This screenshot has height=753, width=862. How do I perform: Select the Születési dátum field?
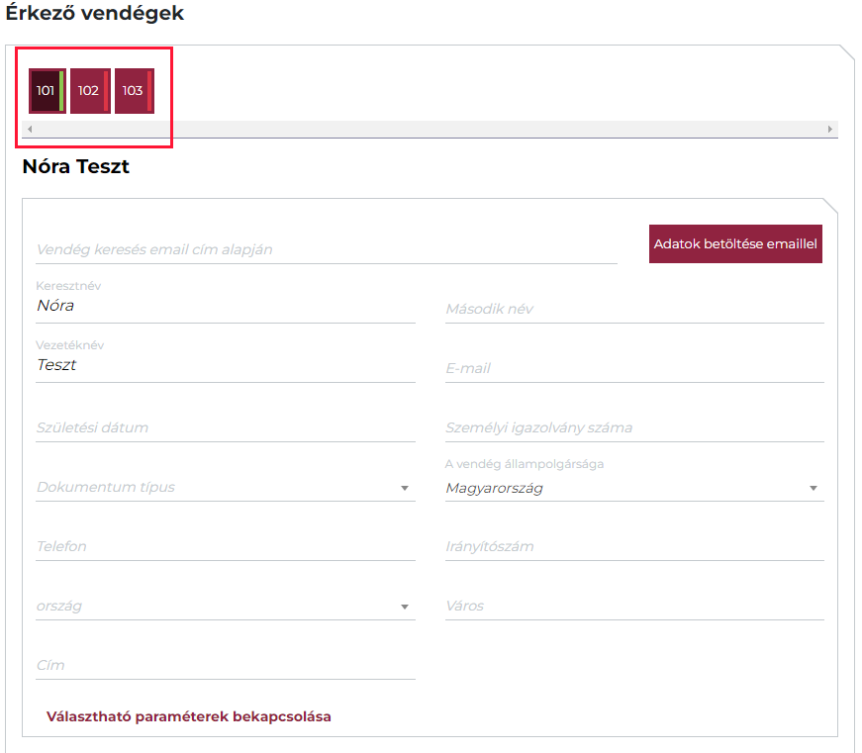pyautogui.click(x=225, y=428)
